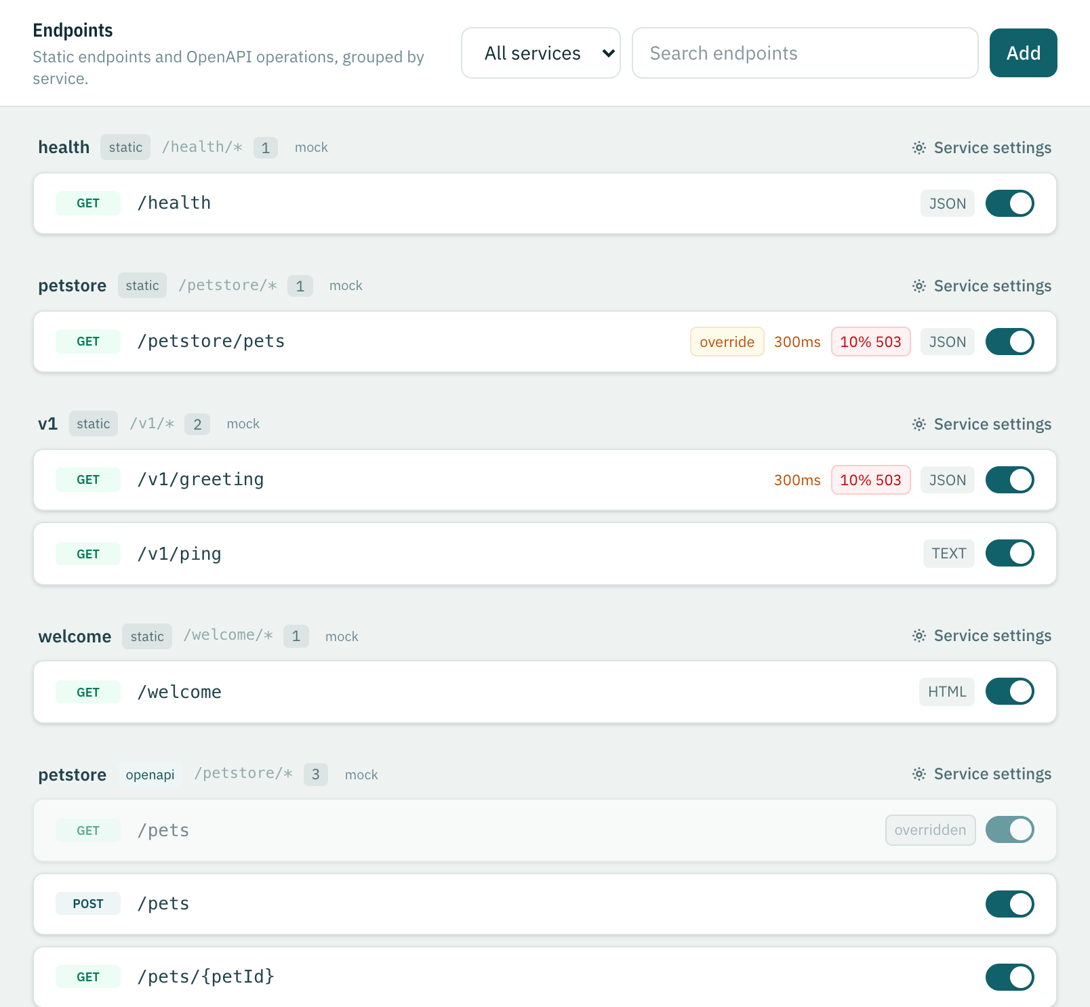This screenshot has height=1007, width=1090.
Task: Select the /v1/ping endpoint path
Action: coord(180,554)
